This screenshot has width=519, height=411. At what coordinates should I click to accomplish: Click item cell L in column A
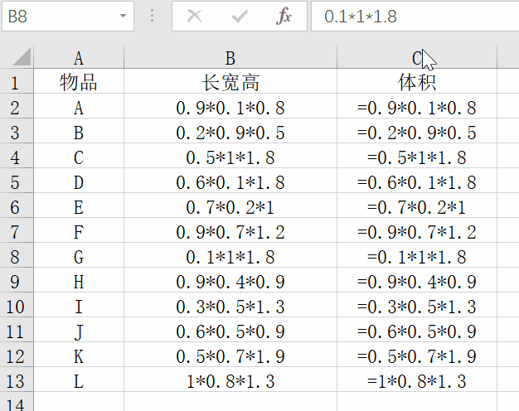pos(79,379)
